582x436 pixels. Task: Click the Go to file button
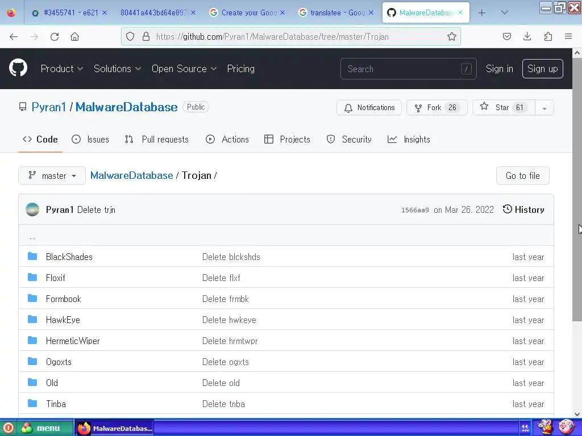click(523, 175)
